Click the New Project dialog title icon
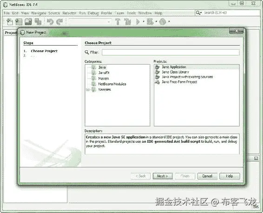Screen dimensions: 263x213 click(22, 33)
